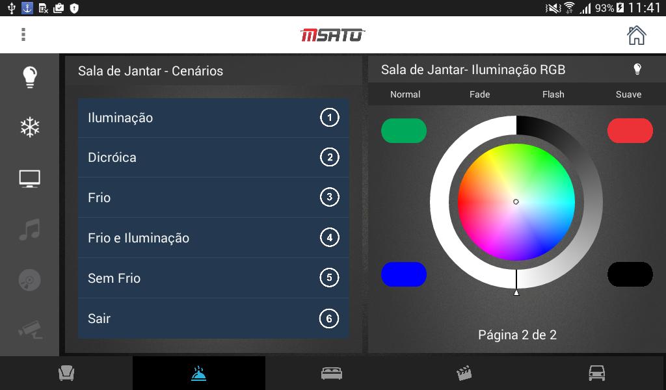Open the disc player sidebar icon
The height and width of the screenshot is (390, 666).
30,280
